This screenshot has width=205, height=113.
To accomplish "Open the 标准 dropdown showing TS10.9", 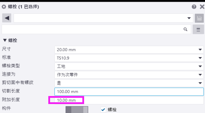I will coord(129,58).
